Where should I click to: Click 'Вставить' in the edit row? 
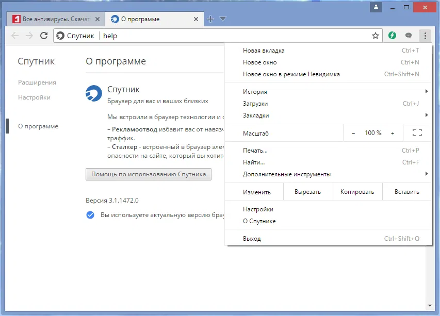pos(407,192)
